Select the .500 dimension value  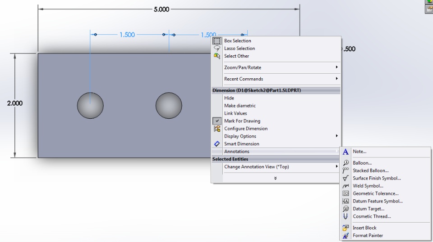[349, 49]
